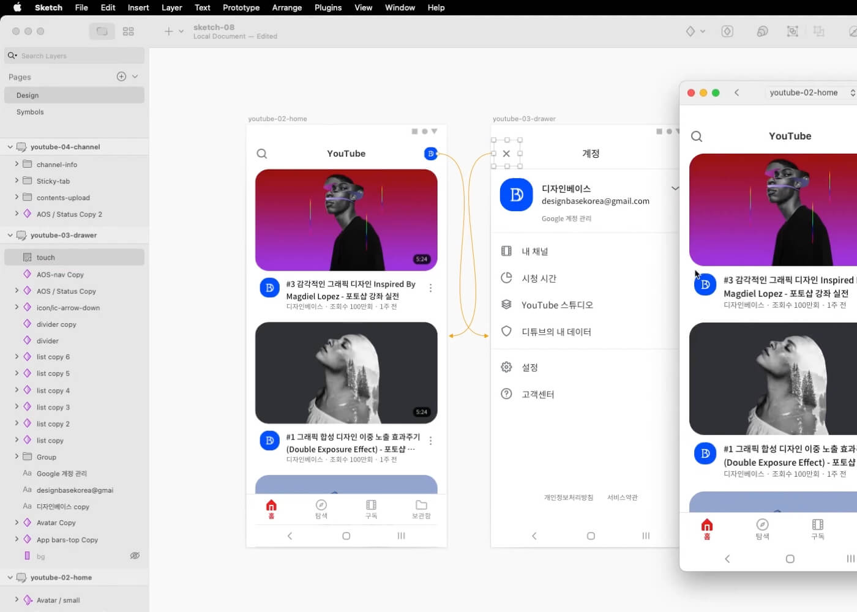Click the Union shapes toolbar icon

[762, 31]
